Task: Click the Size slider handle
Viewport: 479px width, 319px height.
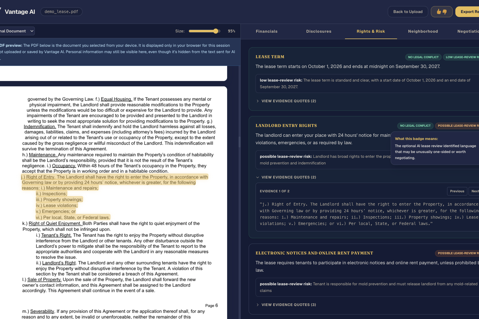Action: (216, 31)
